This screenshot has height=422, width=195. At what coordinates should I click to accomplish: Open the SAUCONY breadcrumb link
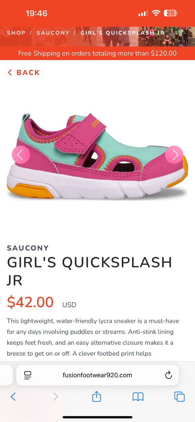(x=53, y=33)
